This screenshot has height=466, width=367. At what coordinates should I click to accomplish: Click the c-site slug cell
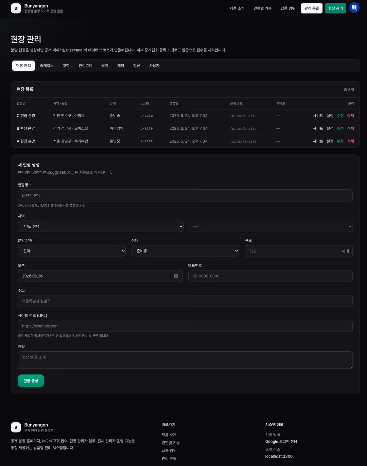point(146,116)
